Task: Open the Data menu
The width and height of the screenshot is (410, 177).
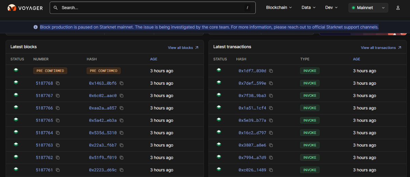Action: pyautogui.click(x=309, y=7)
